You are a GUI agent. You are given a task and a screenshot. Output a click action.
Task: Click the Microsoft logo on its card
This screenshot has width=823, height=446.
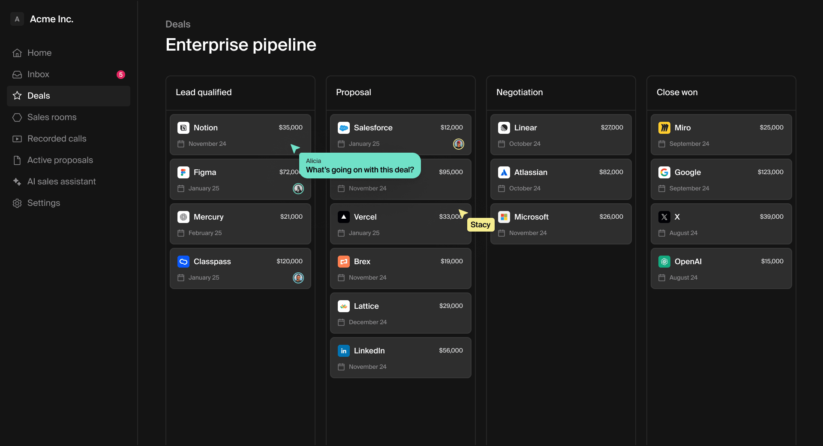tap(504, 217)
